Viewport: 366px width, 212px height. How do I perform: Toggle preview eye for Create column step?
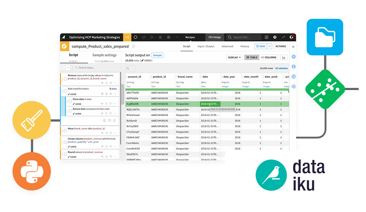point(102,146)
